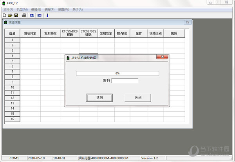Click the 密码 password input field
The height and width of the screenshot is (162, 235).
[125, 81]
